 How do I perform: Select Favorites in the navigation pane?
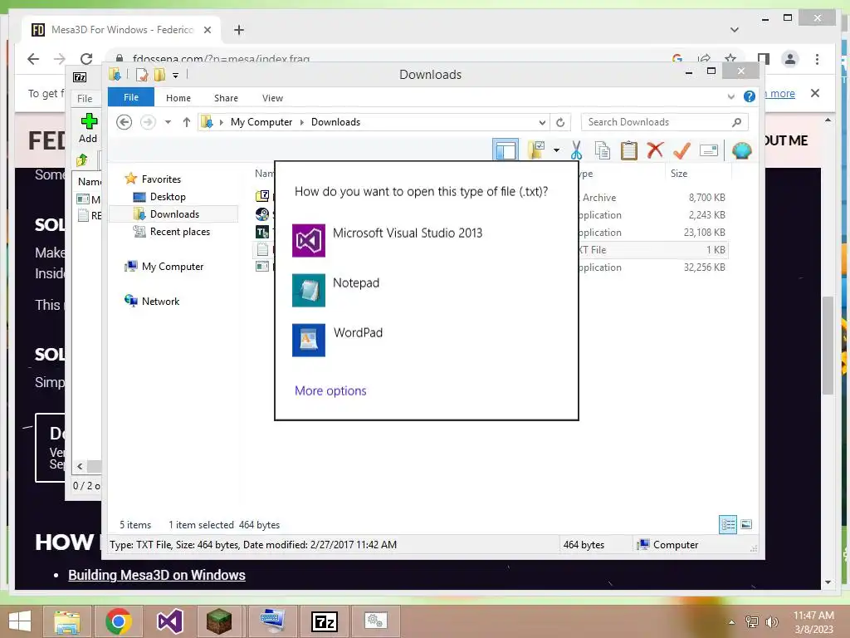tap(161, 179)
